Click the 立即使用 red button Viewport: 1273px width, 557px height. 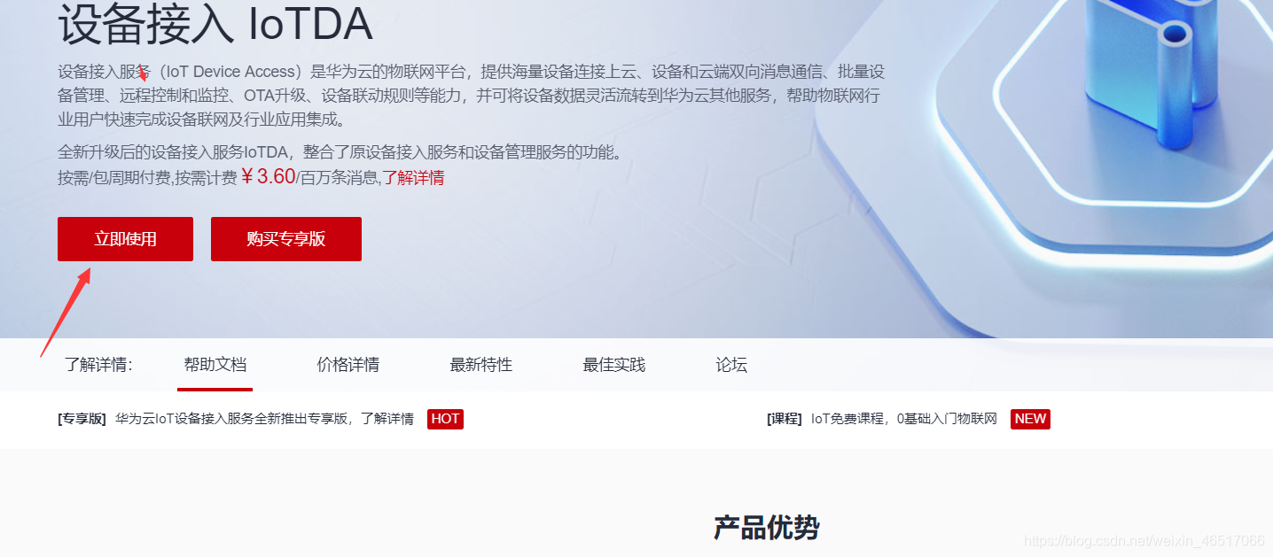125,239
